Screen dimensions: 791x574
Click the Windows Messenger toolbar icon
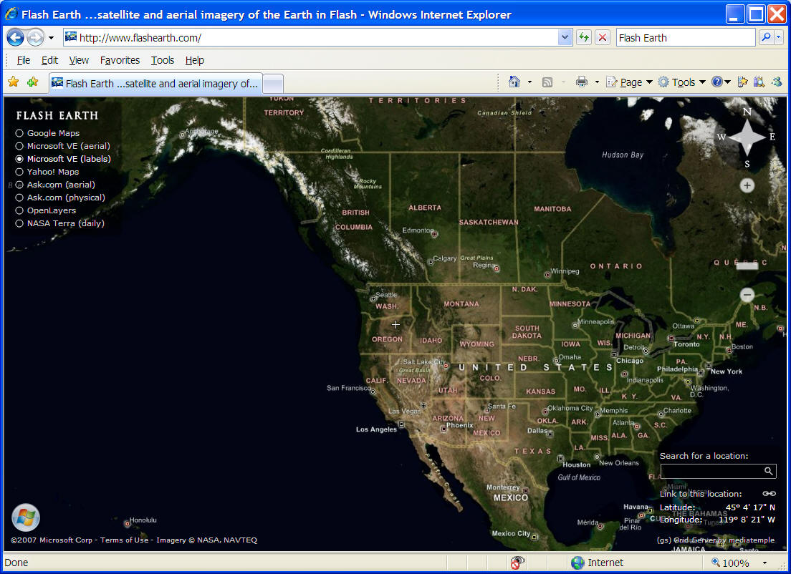pos(777,82)
